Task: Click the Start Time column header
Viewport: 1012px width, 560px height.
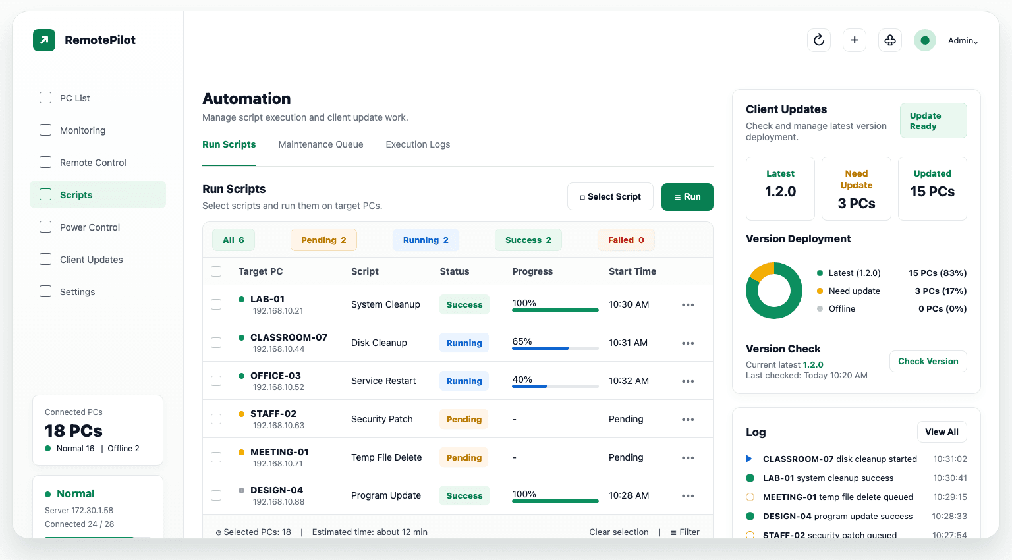Action: (x=632, y=271)
